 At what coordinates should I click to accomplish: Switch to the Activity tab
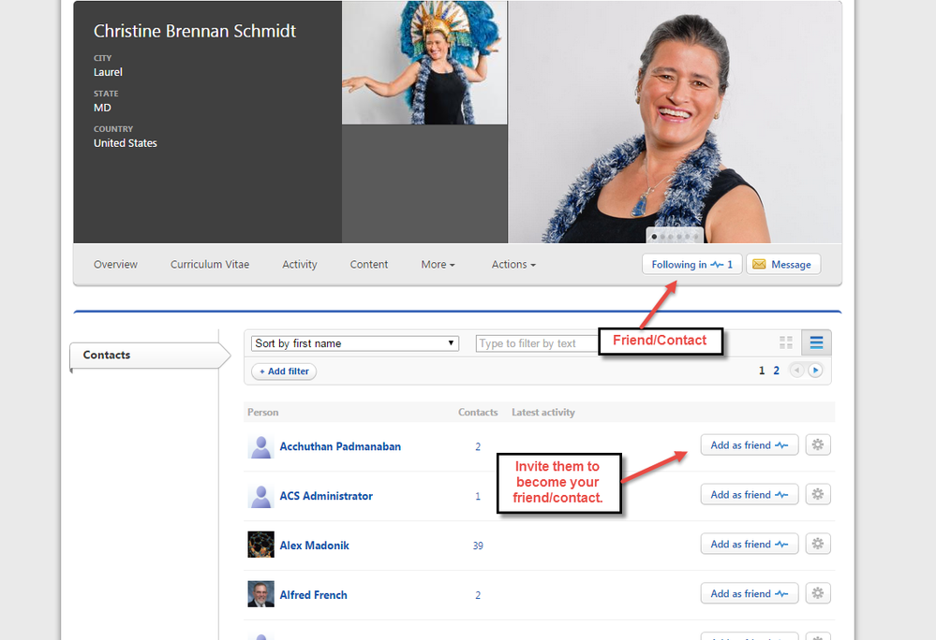coord(300,265)
